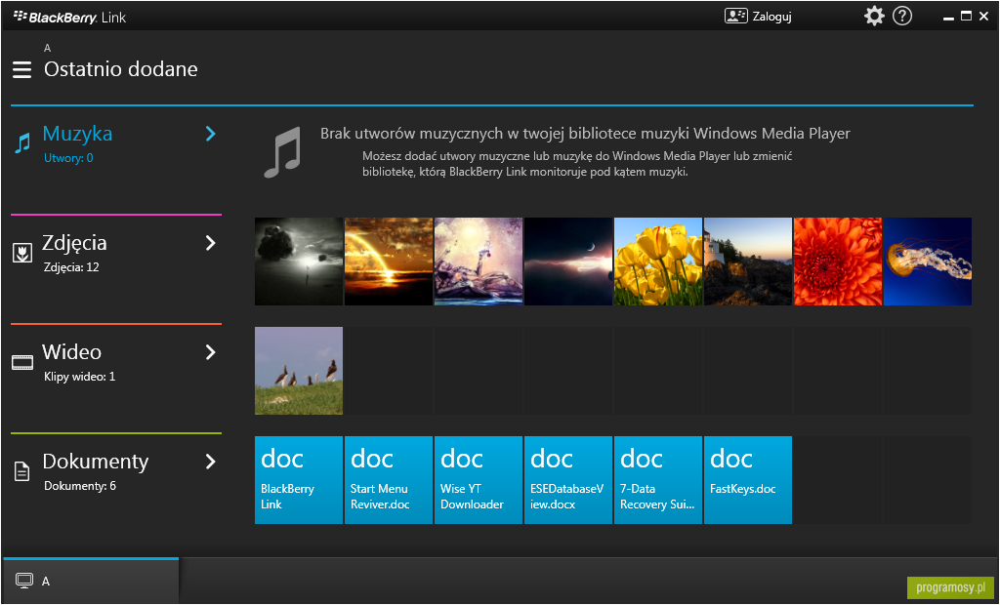Click the Zdjęcia: 12 count label
1000x605 pixels.
(71, 267)
